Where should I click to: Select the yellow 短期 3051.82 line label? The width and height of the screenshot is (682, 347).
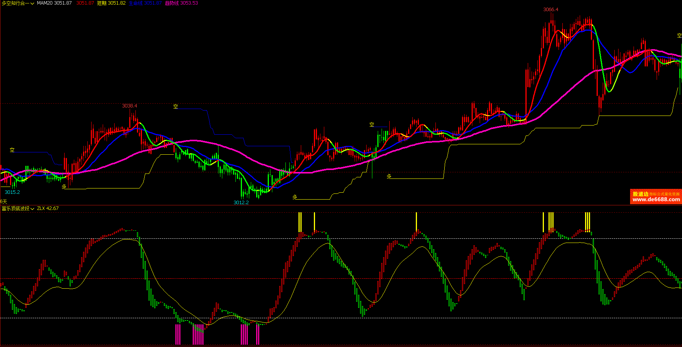pyautogui.click(x=111, y=3)
